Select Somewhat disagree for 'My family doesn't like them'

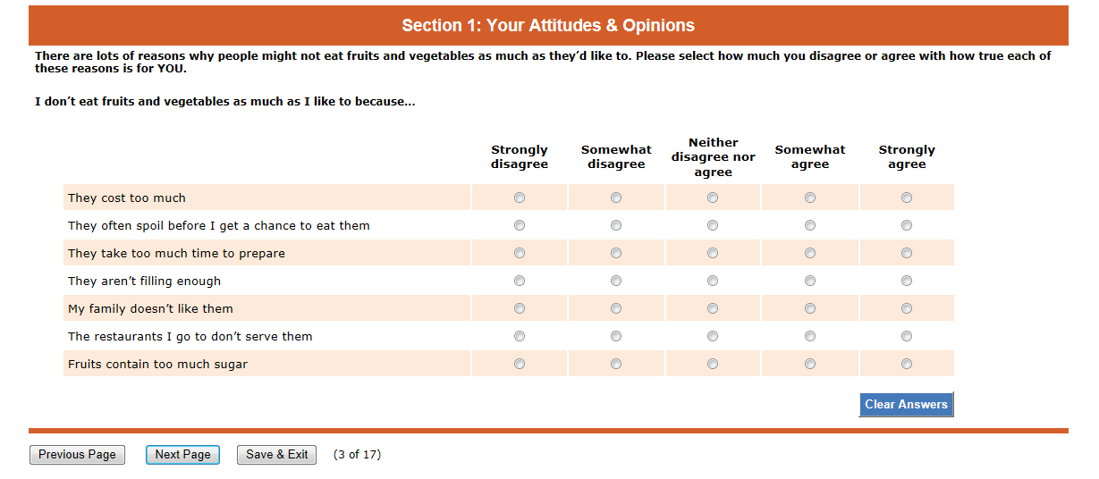pyautogui.click(x=616, y=308)
